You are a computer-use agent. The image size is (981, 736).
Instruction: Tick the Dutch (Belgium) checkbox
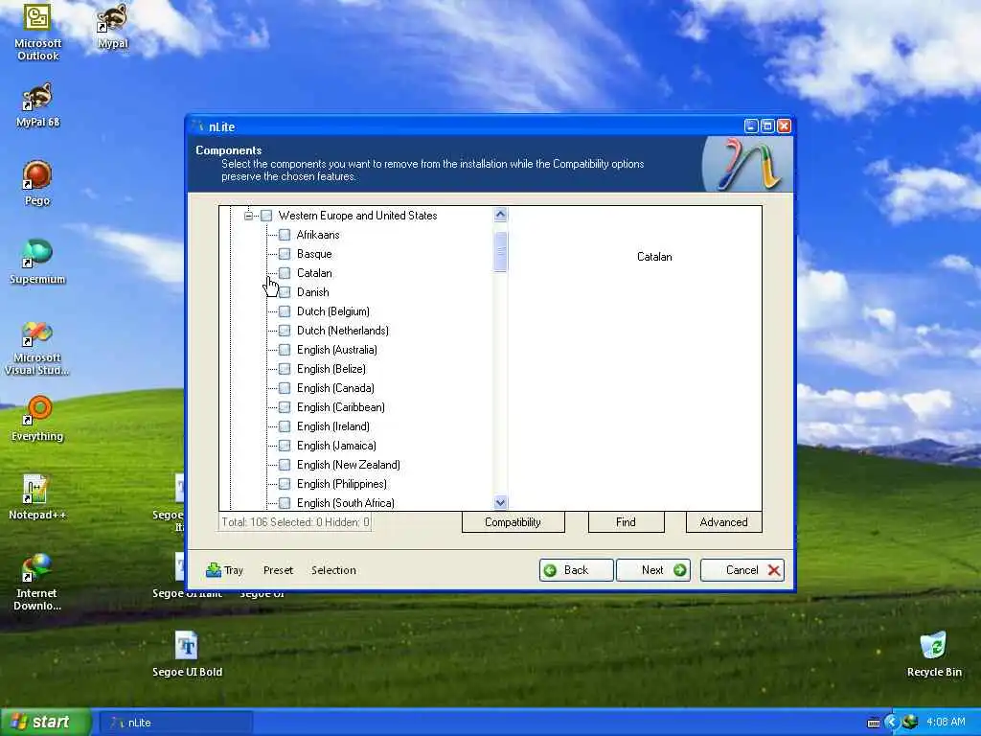point(285,311)
